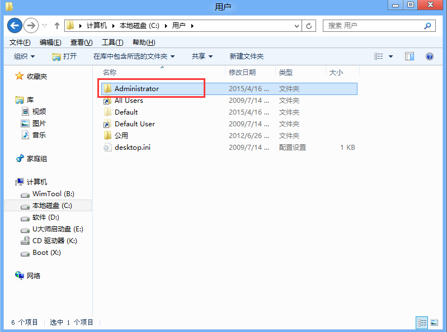
Task: Select the desktop.ini file icon
Action: coord(107,147)
